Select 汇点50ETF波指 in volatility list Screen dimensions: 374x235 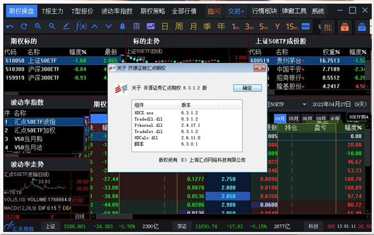coord(44,122)
